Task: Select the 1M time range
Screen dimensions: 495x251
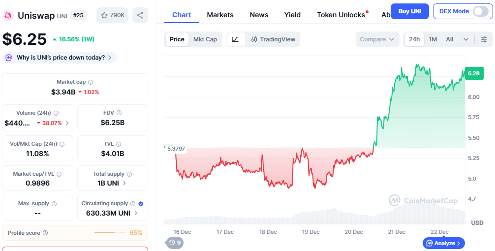Action: [x=433, y=39]
